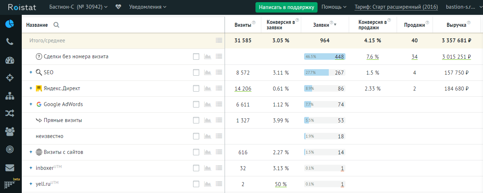Open list menu icon for Яндекс.Директ row
The image size is (483, 193).
tap(219, 88)
